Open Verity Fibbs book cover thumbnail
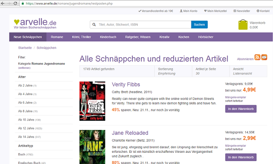 click(x=92, y=101)
